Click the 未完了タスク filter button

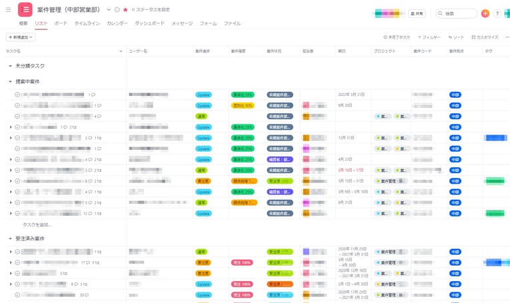click(397, 37)
